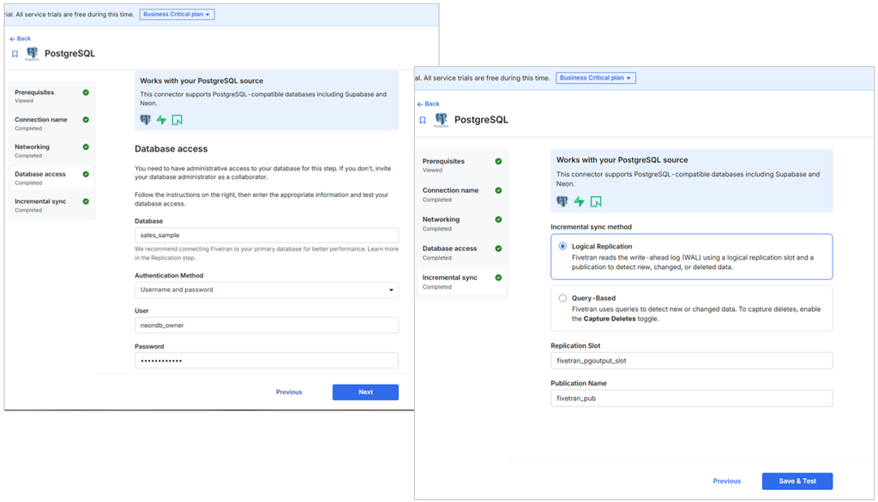Click Previous in right window
Image resolution: width=878 pixels, height=502 pixels.
(727, 481)
